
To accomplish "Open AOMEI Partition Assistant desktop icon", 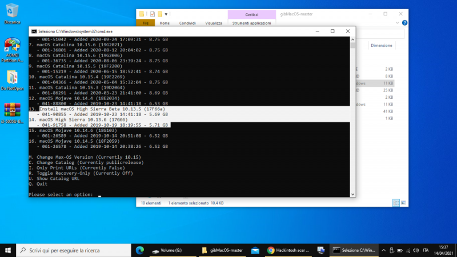I will 12,50.
